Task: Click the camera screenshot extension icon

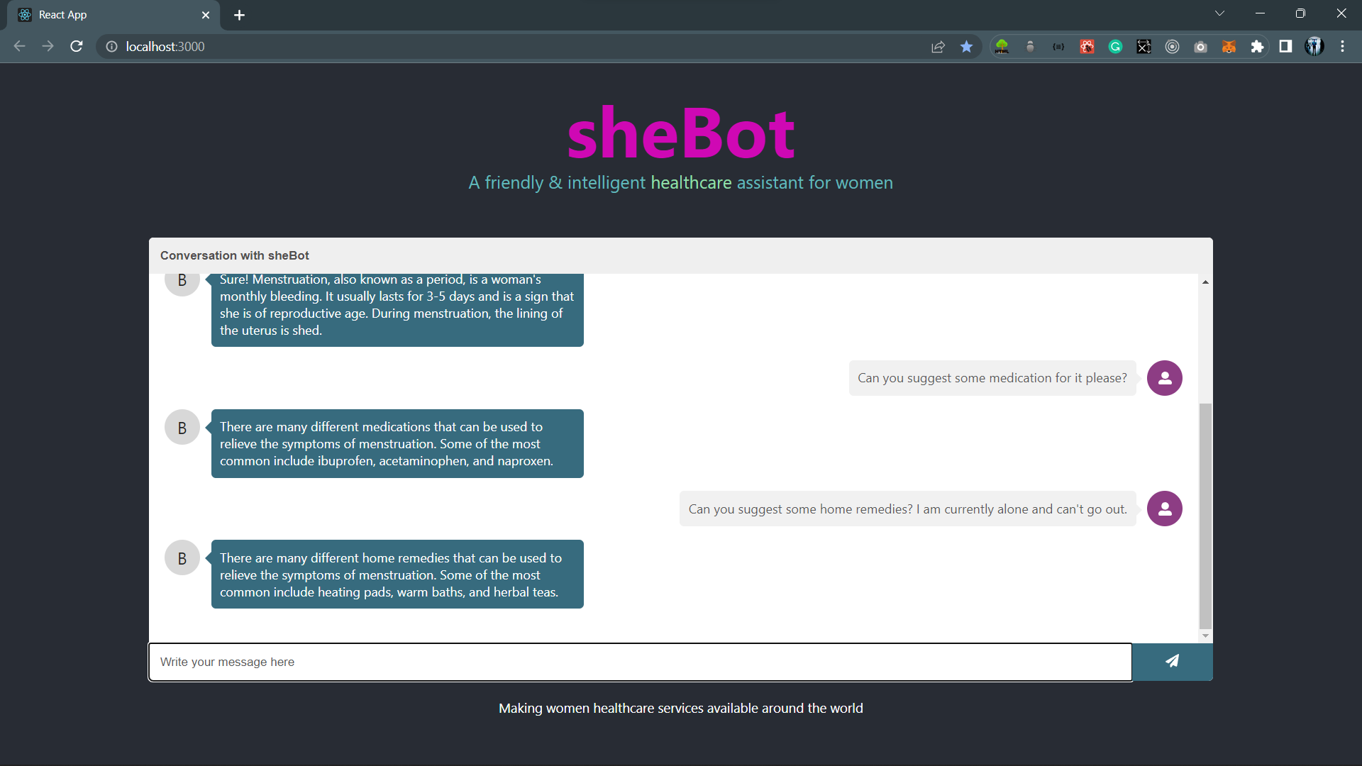Action: click(1200, 47)
